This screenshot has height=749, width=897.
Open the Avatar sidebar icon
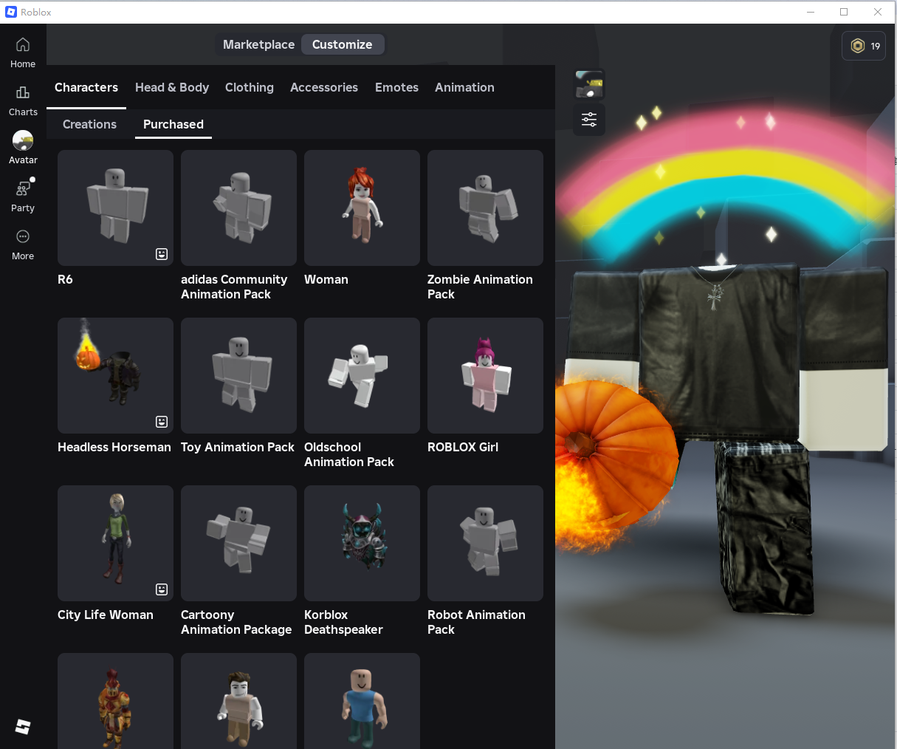coord(23,140)
